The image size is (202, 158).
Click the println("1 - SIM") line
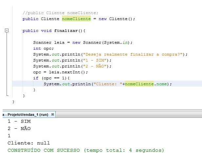click(72, 60)
